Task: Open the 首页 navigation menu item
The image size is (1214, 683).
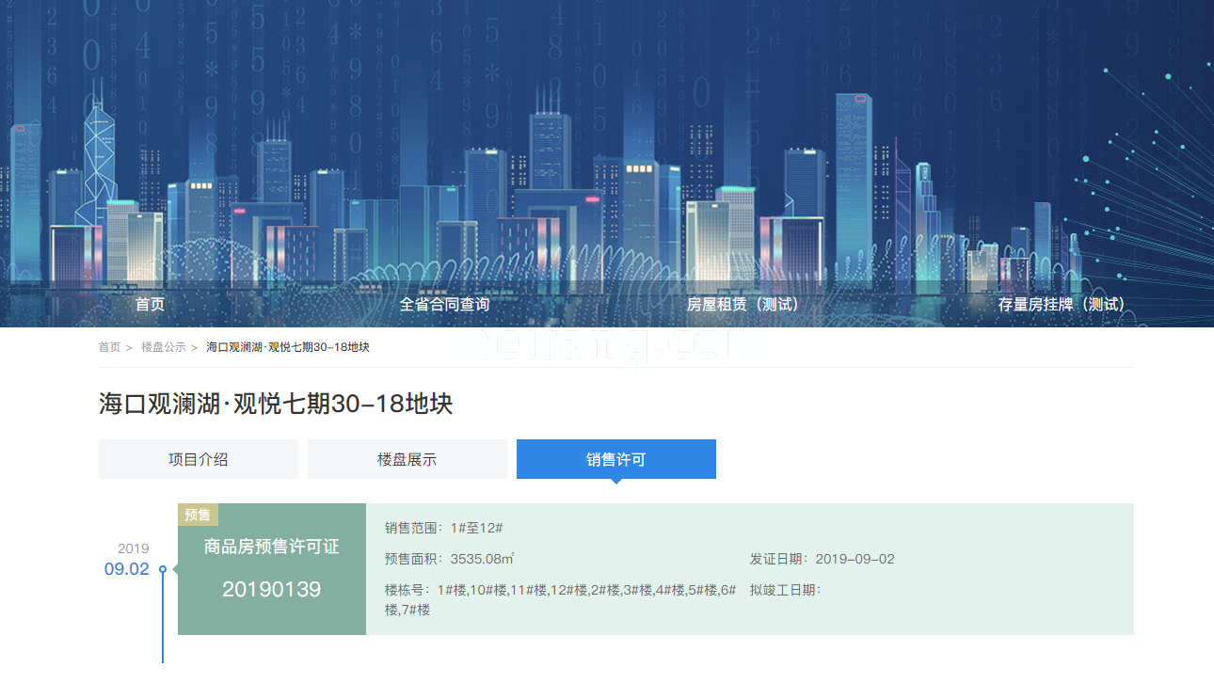Action: pos(150,305)
